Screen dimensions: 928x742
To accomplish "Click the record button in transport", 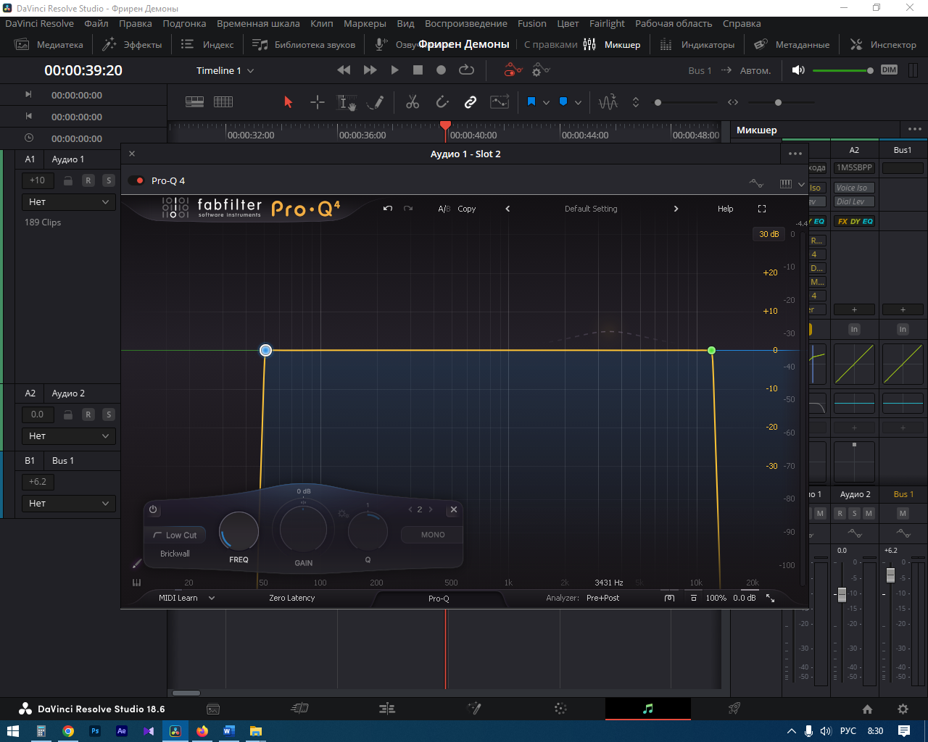I will pyautogui.click(x=441, y=70).
